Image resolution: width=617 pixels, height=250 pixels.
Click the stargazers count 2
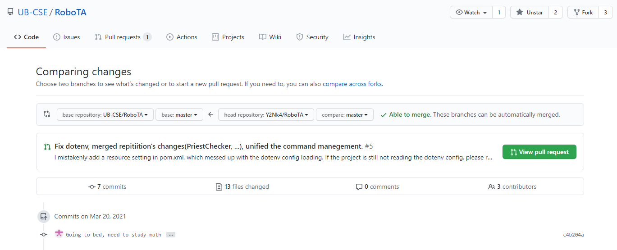555,13
